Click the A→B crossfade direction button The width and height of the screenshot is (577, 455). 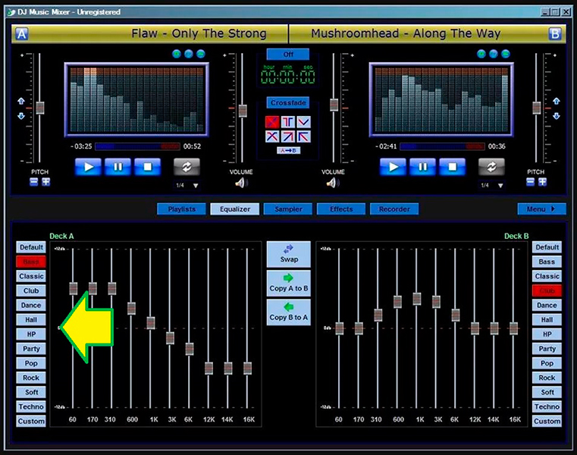click(x=288, y=150)
